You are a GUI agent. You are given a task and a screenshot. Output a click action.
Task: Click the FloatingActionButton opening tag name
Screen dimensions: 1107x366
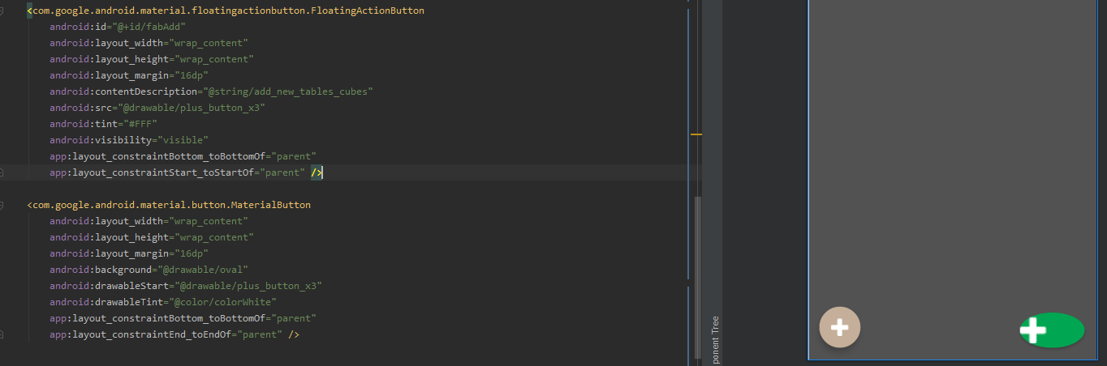coord(228,11)
